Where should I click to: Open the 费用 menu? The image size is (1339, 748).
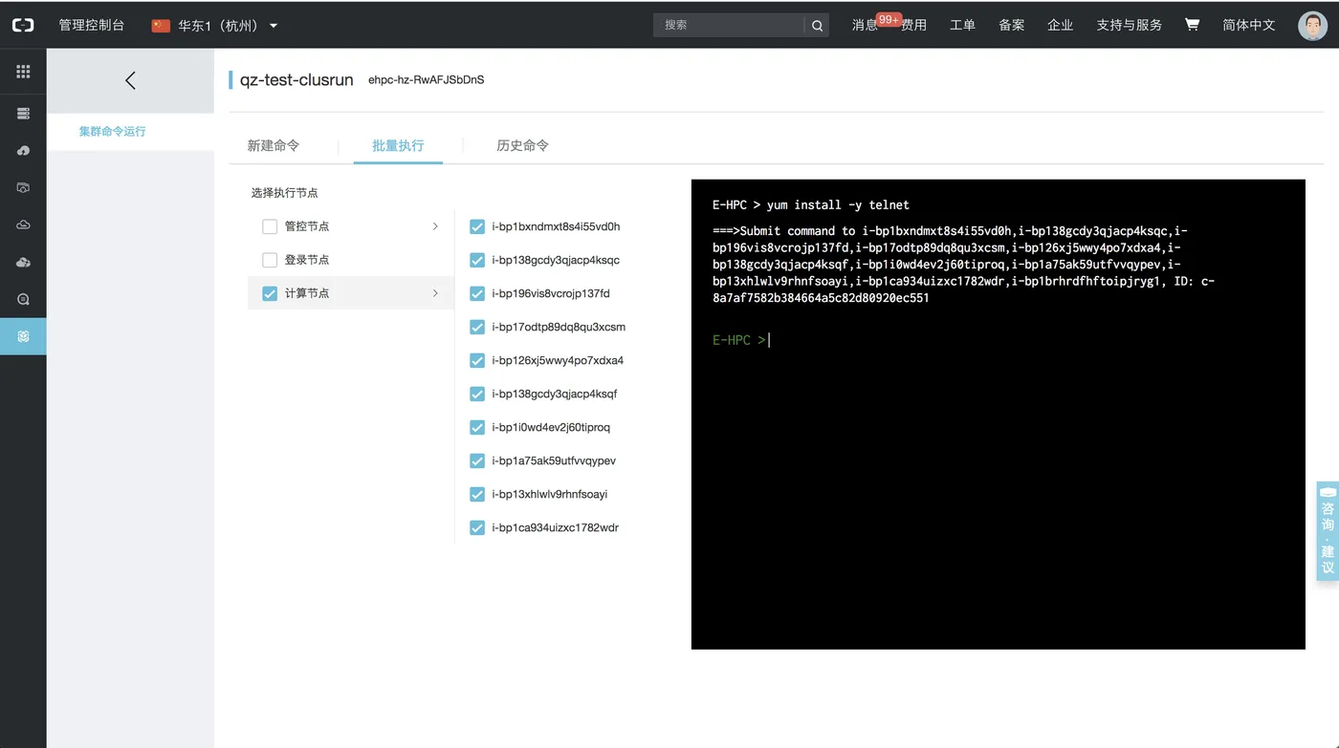[914, 26]
